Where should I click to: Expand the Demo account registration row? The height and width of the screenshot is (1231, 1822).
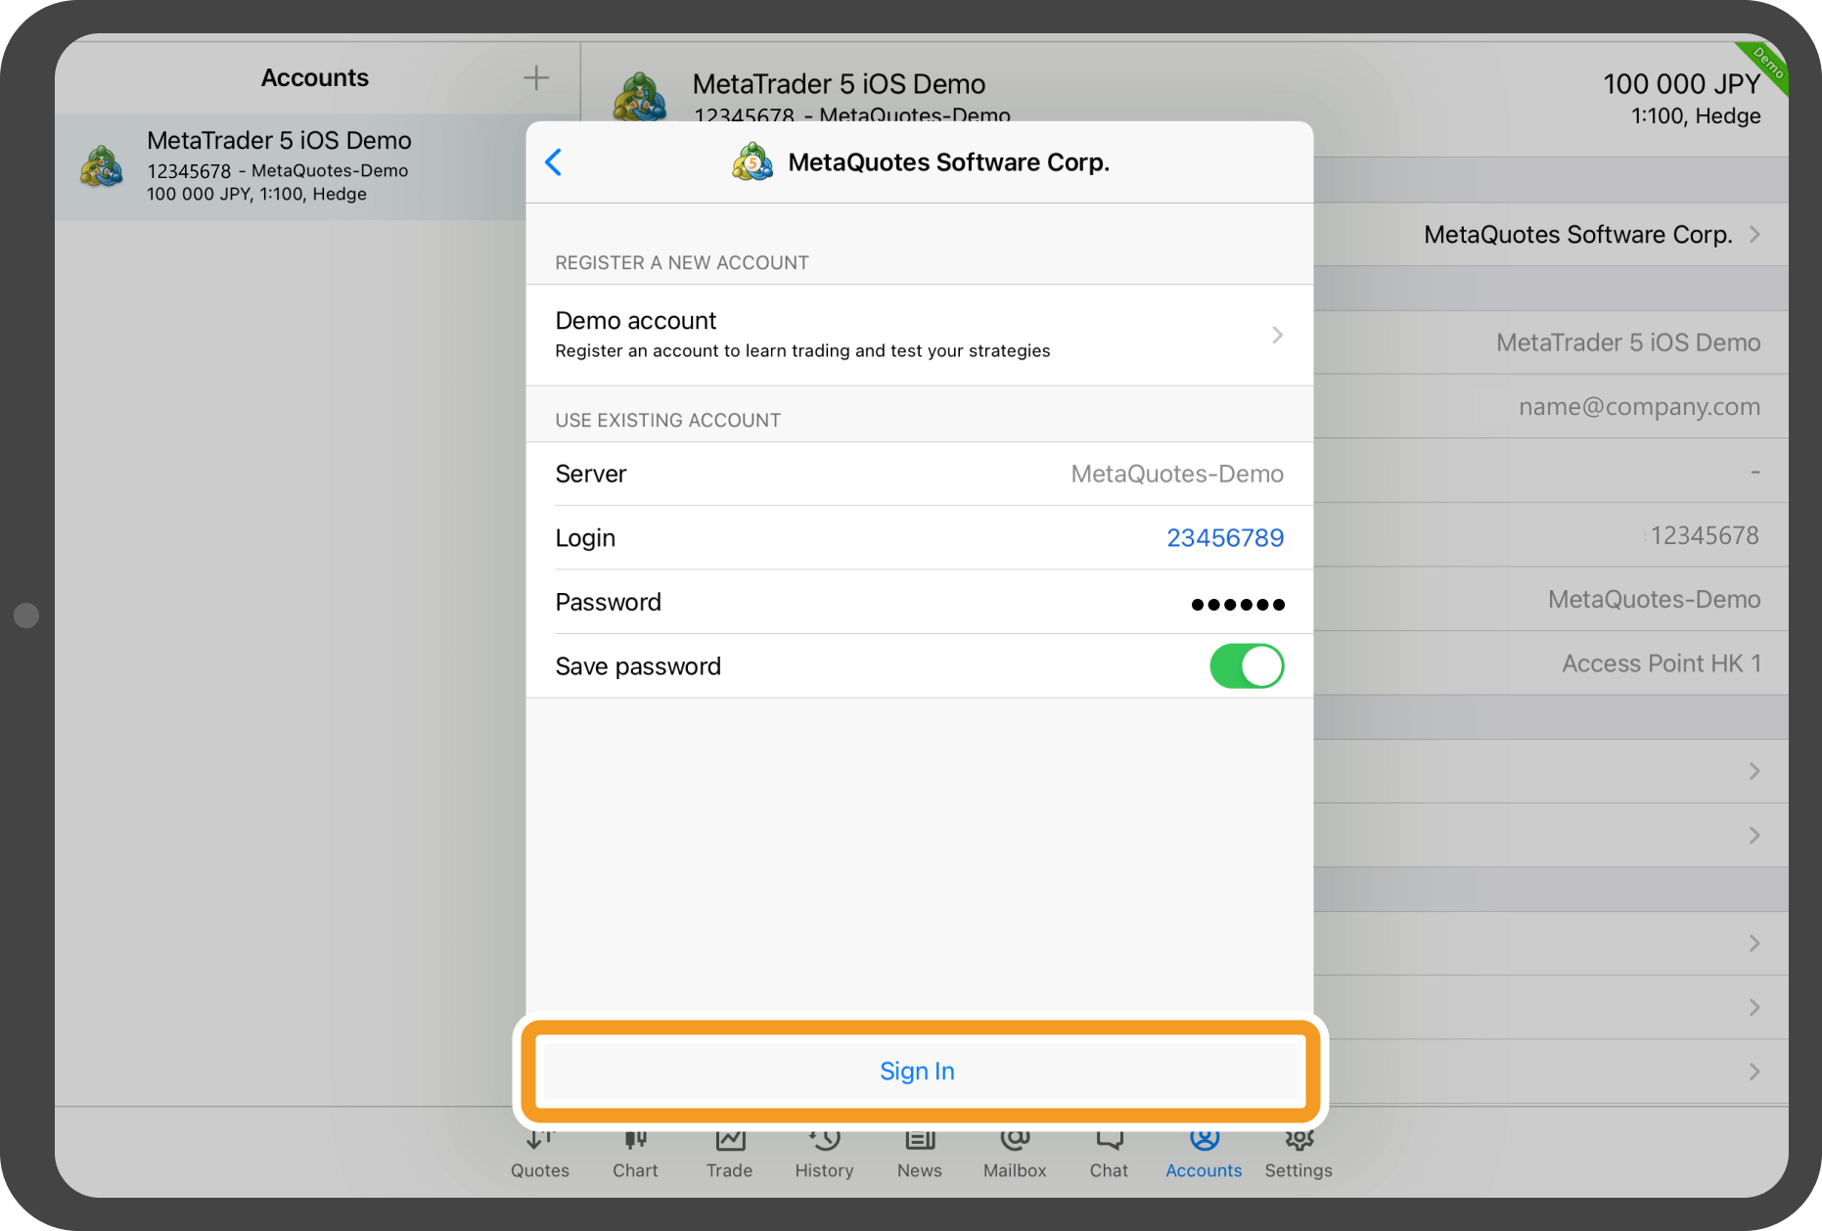(x=919, y=335)
